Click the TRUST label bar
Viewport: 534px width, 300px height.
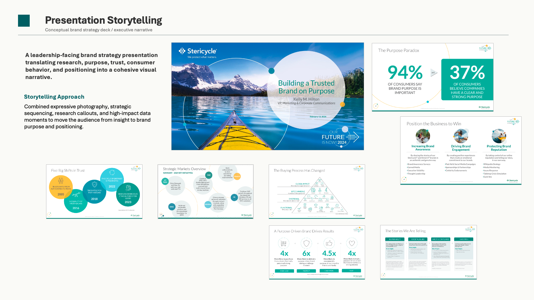[x=351, y=271]
